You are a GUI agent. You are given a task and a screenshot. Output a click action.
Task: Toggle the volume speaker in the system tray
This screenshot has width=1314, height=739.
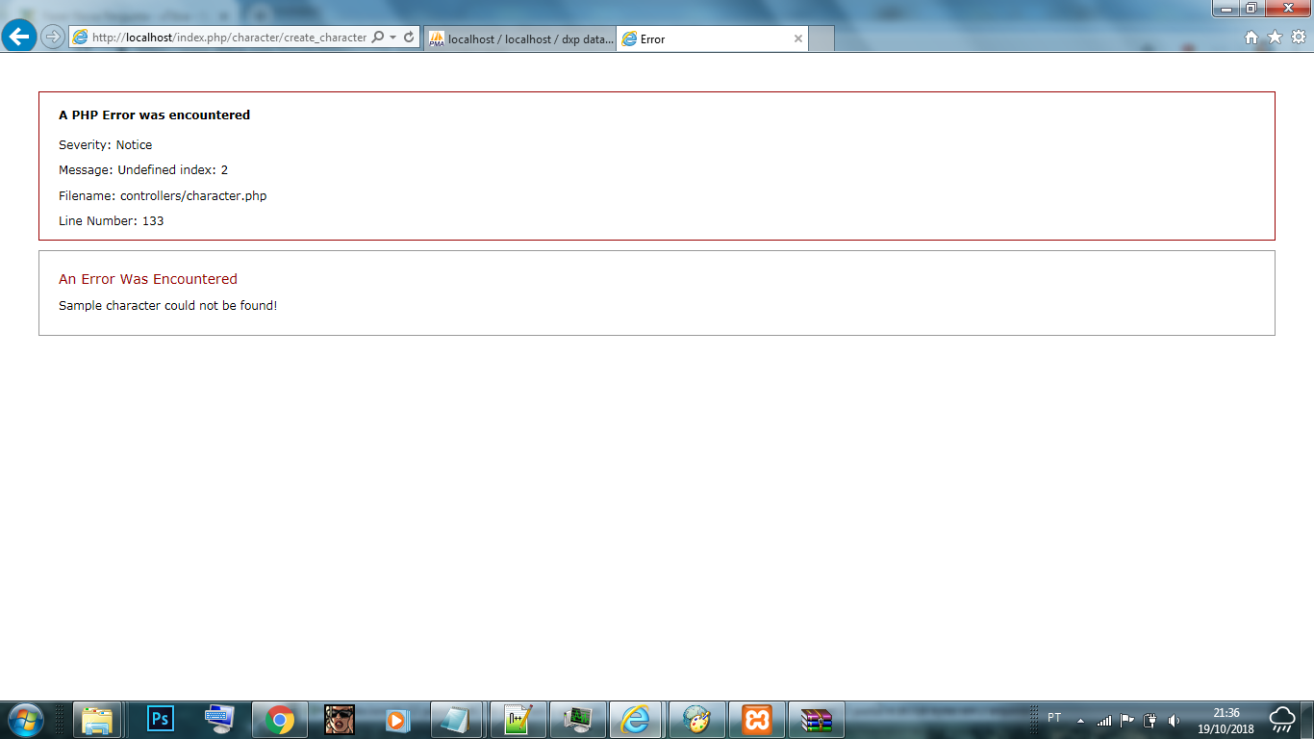tap(1174, 720)
